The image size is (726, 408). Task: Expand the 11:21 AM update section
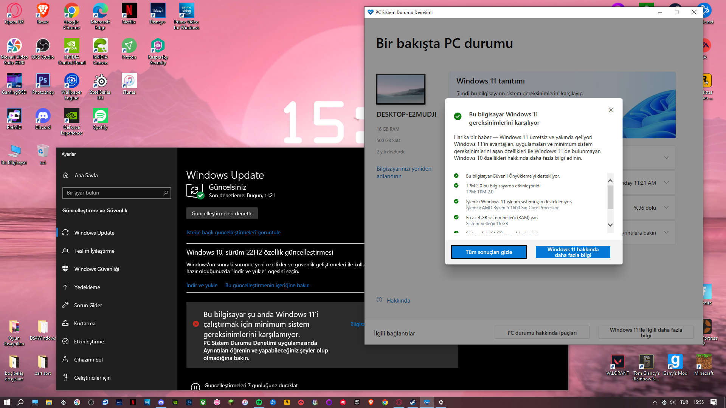(x=666, y=182)
